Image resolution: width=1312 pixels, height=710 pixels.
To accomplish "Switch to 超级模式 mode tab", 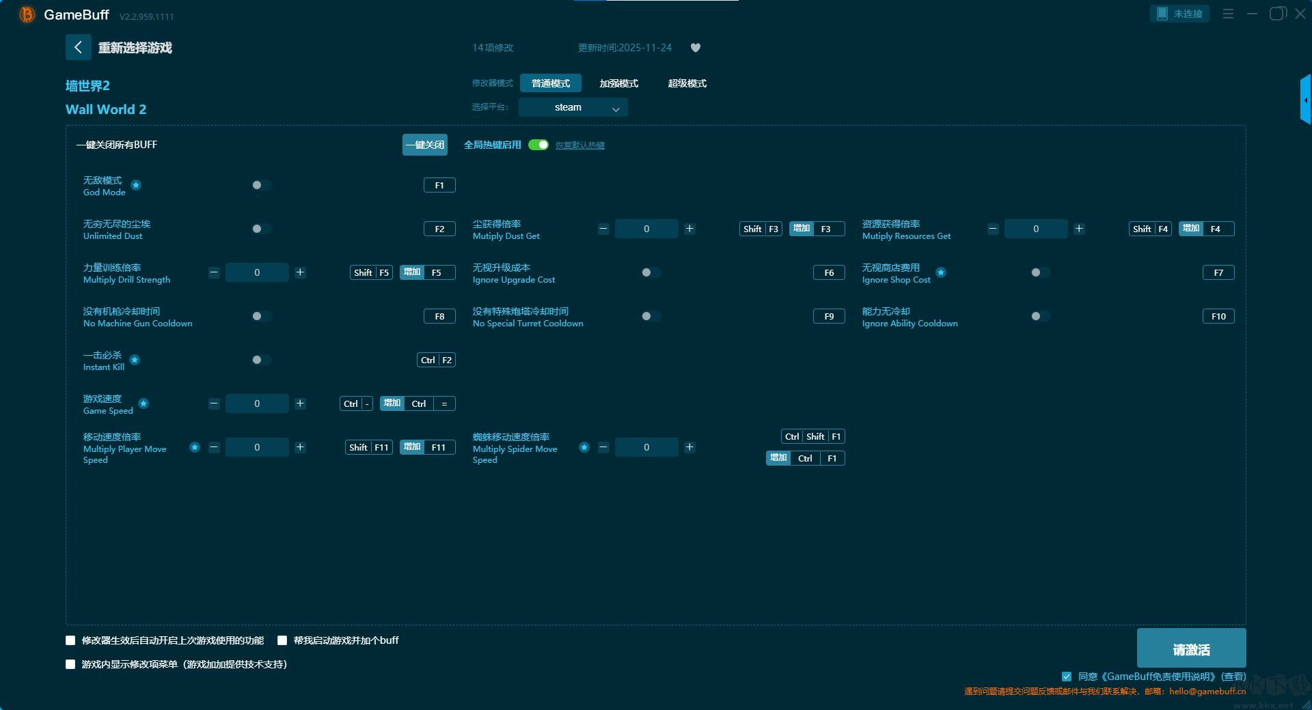I will pyautogui.click(x=687, y=83).
